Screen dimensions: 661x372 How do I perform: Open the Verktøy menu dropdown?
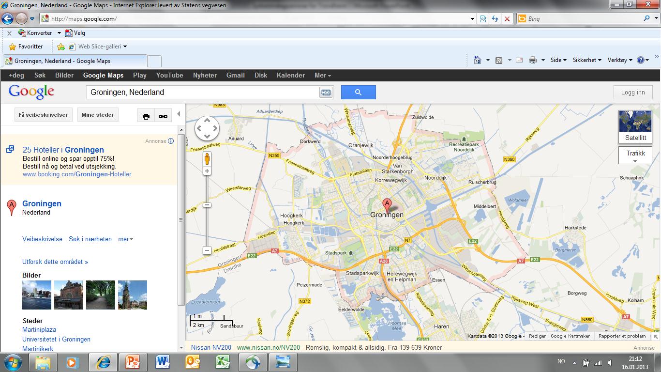pos(619,60)
